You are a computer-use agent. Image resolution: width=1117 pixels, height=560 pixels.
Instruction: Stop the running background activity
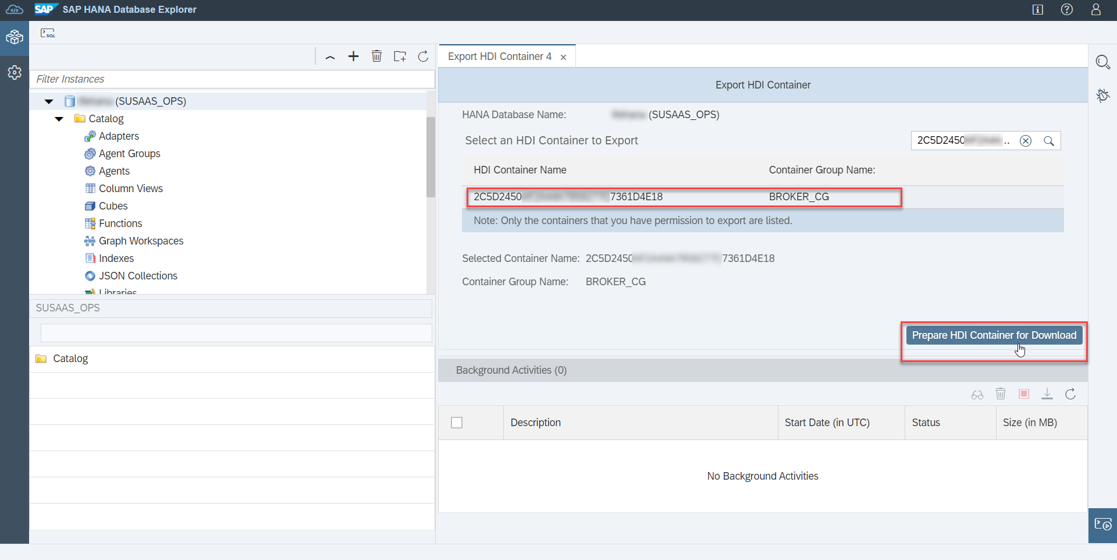tap(1024, 394)
